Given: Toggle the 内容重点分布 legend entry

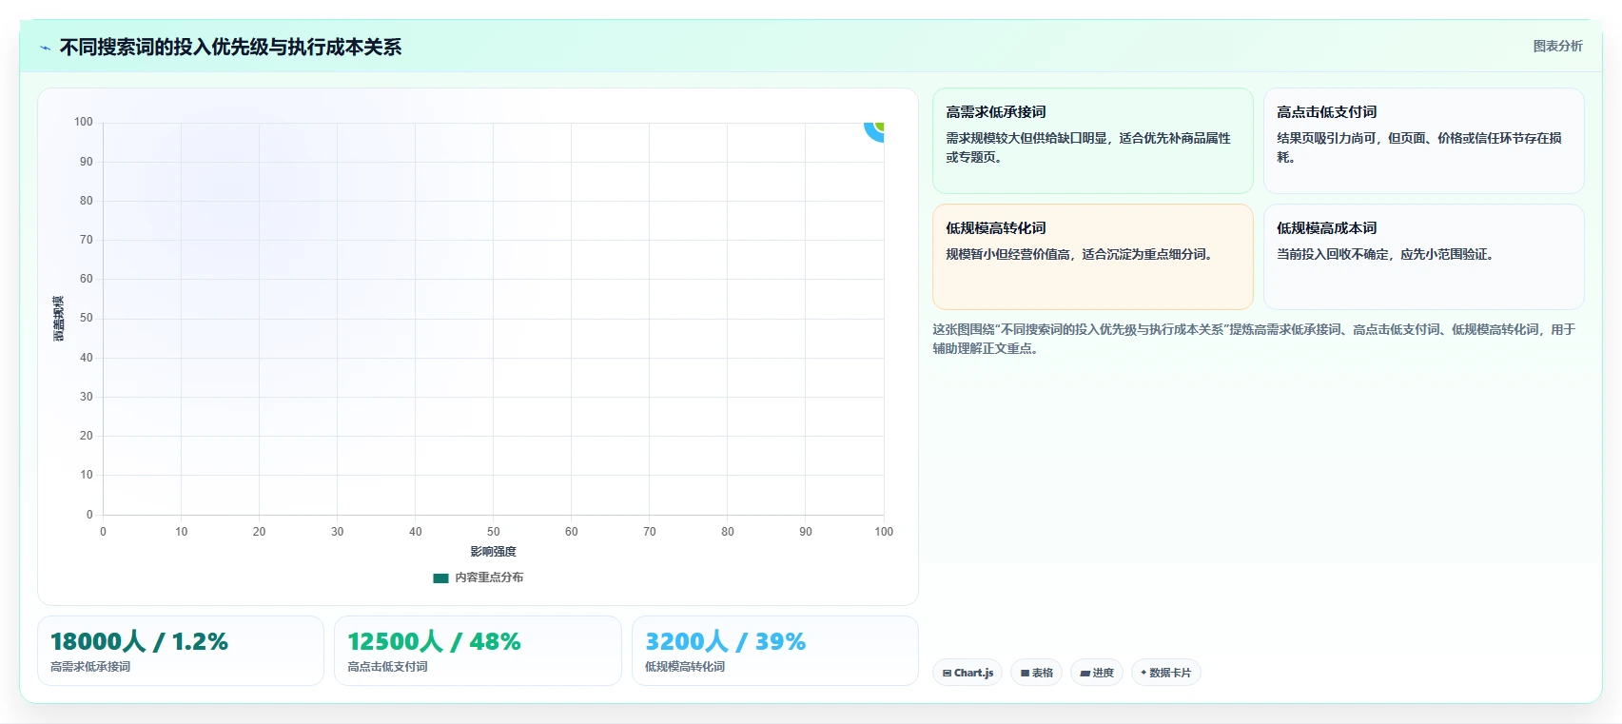Looking at the screenshot, I should click(479, 577).
